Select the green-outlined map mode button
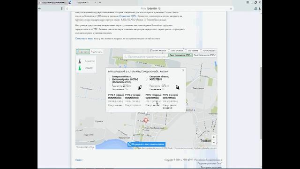The image size is (300, 169). [x=83, y=52]
